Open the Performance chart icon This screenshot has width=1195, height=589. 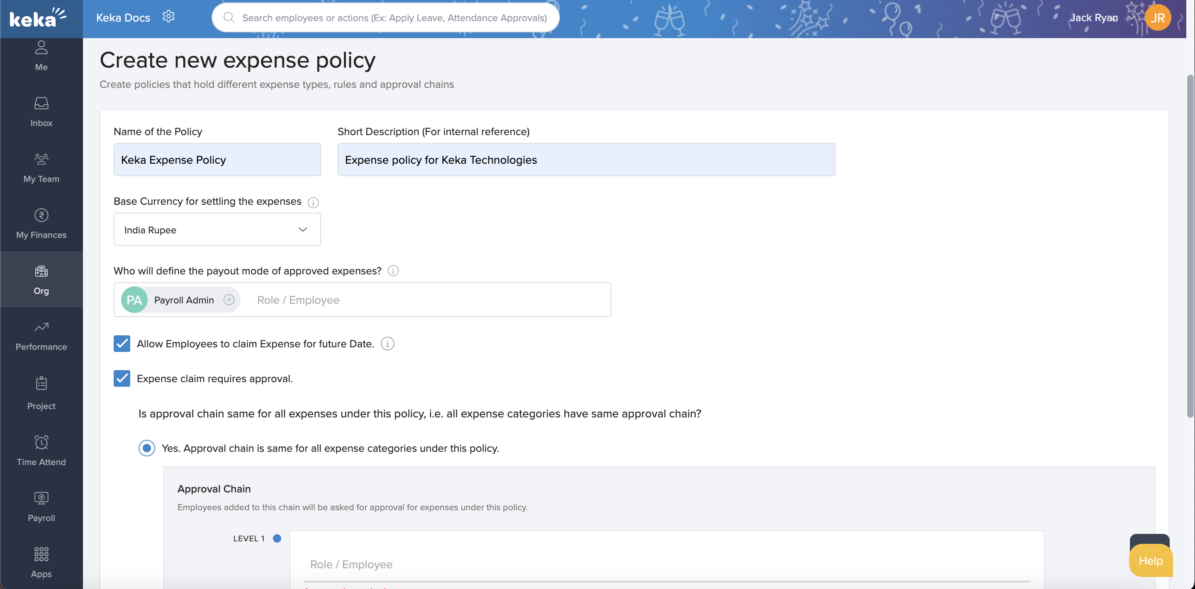tap(41, 327)
